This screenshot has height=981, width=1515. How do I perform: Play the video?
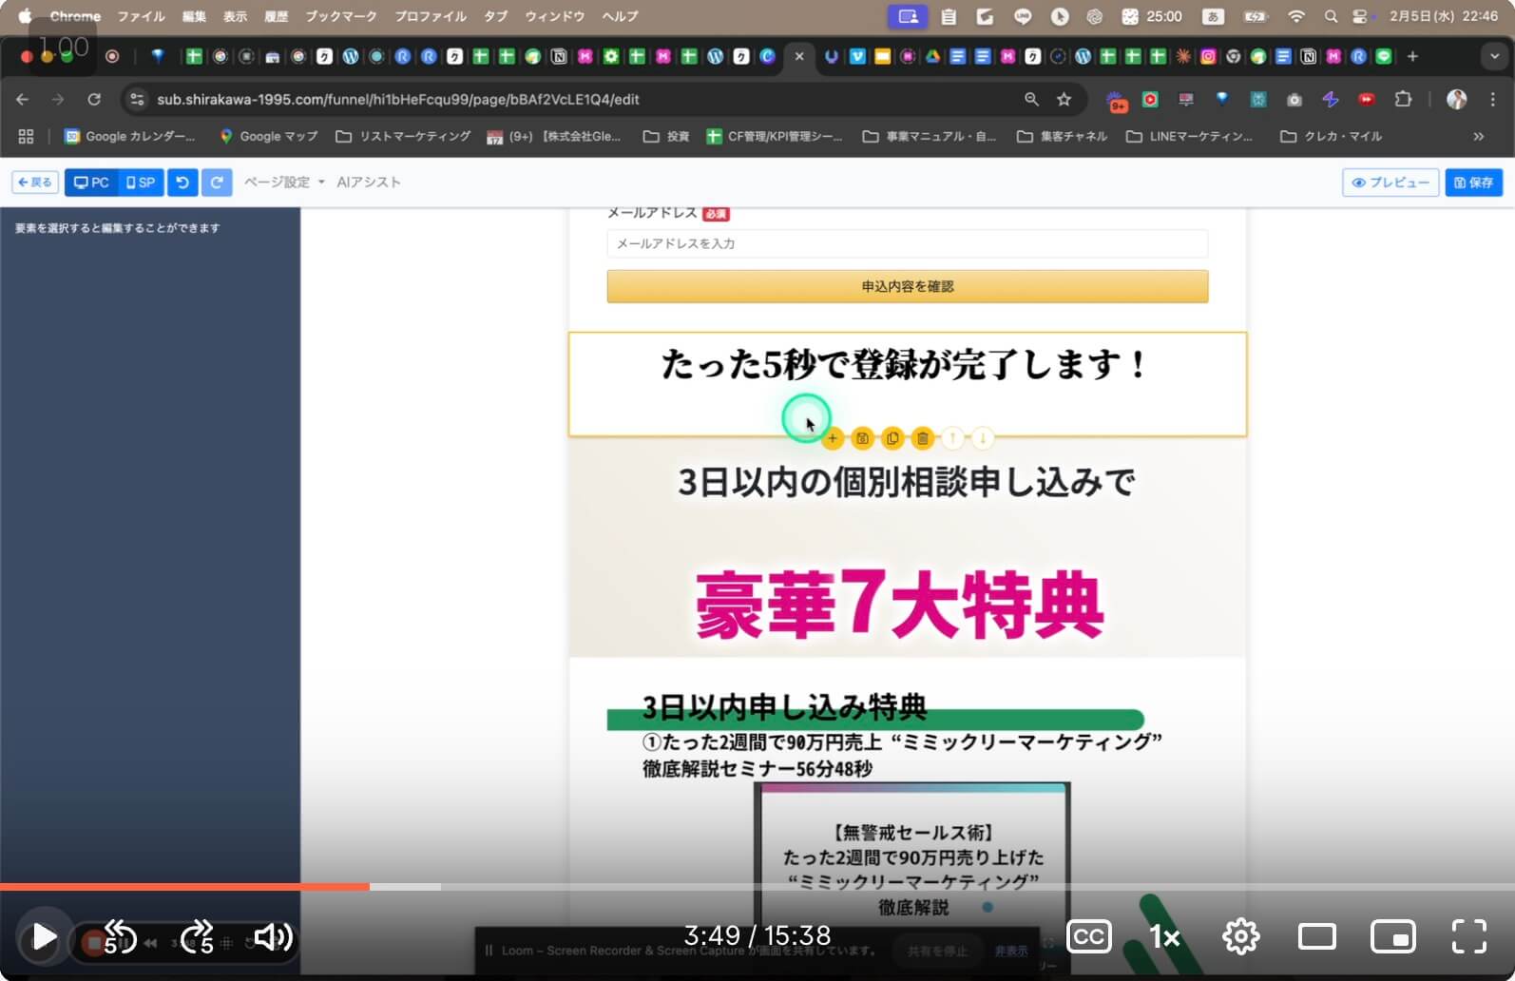click(44, 937)
